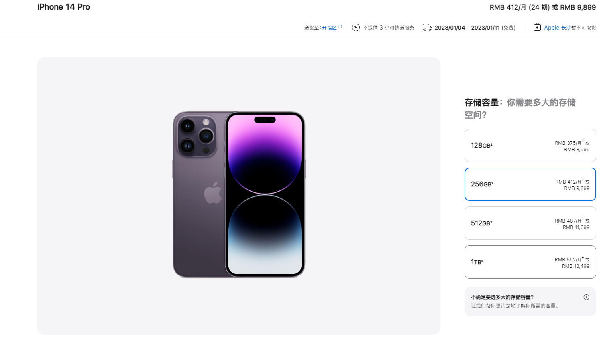Click the RMB 11,699 price on 512GB
601x342 pixels.
(576, 227)
